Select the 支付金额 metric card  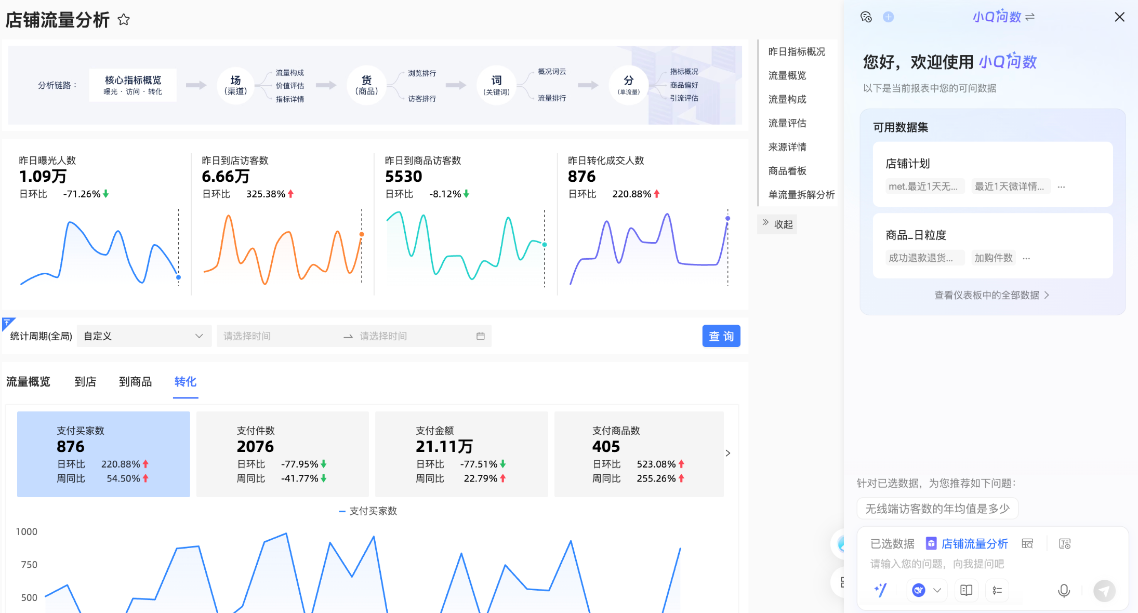click(461, 454)
